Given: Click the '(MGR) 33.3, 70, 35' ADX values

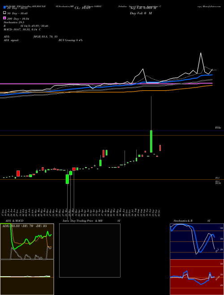Looking at the screenshot, I should (x=45, y=37).
